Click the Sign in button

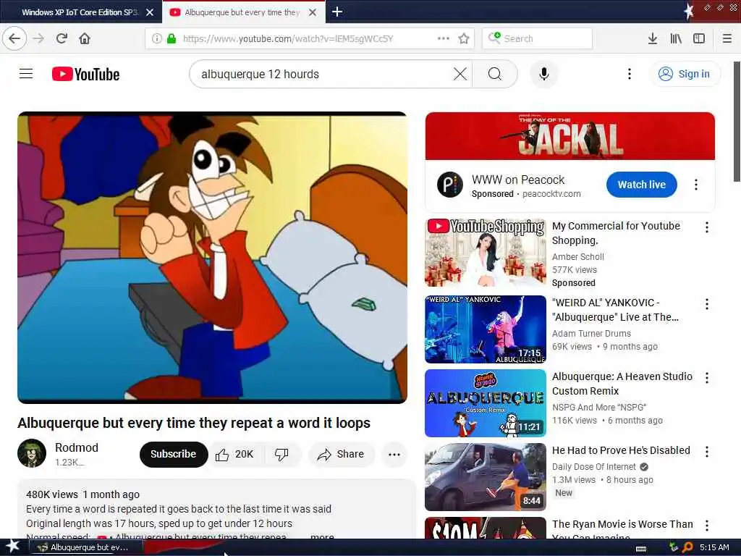tap(686, 75)
